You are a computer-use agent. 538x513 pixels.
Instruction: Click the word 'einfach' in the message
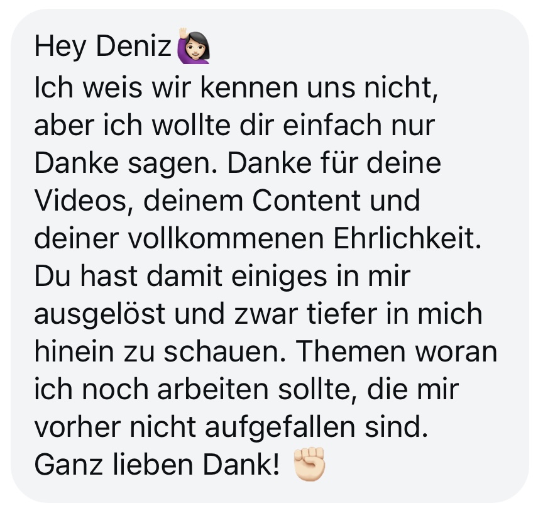pyautogui.click(x=332, y=125)
